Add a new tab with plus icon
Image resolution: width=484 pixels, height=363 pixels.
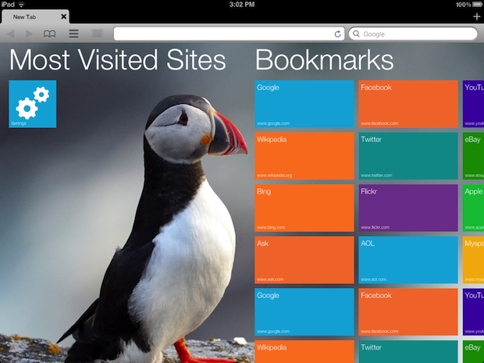[477, 16]
